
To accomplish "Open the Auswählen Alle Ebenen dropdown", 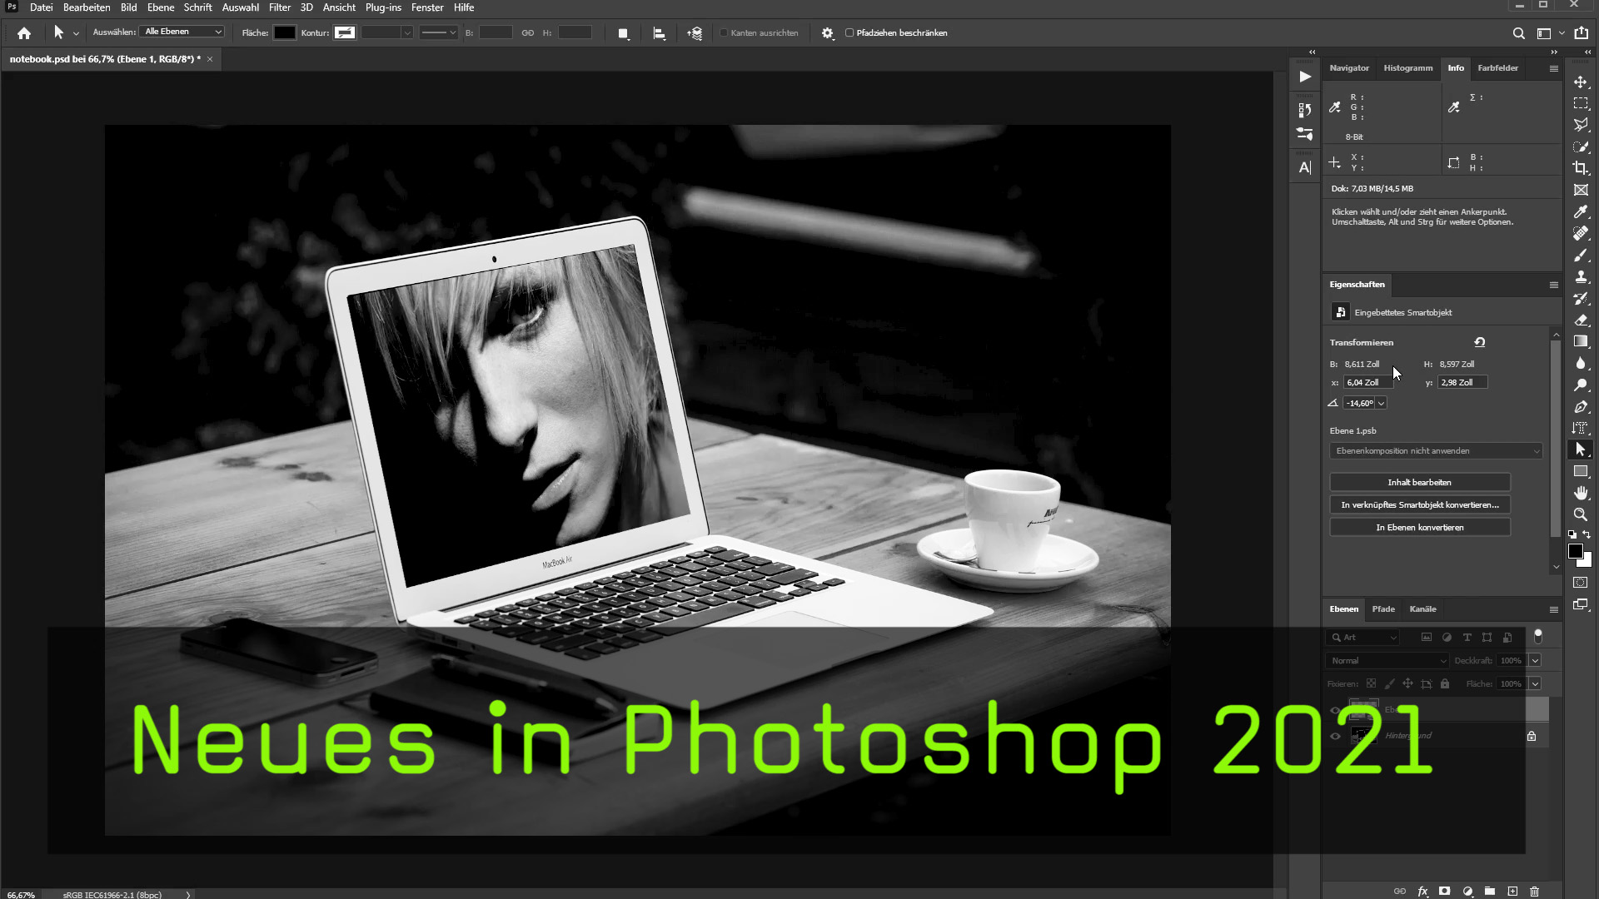I will click(183, 32).
